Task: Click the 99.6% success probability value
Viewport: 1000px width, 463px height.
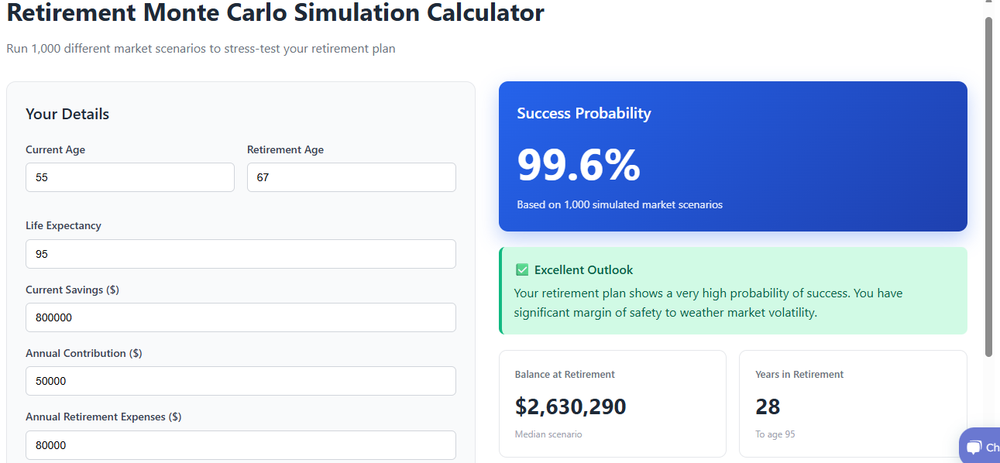Action: [579, 165]
